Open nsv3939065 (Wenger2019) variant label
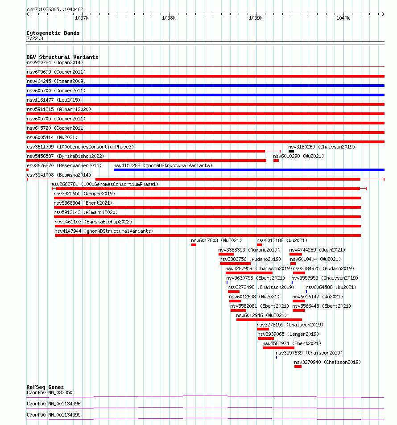 point(288,334)
